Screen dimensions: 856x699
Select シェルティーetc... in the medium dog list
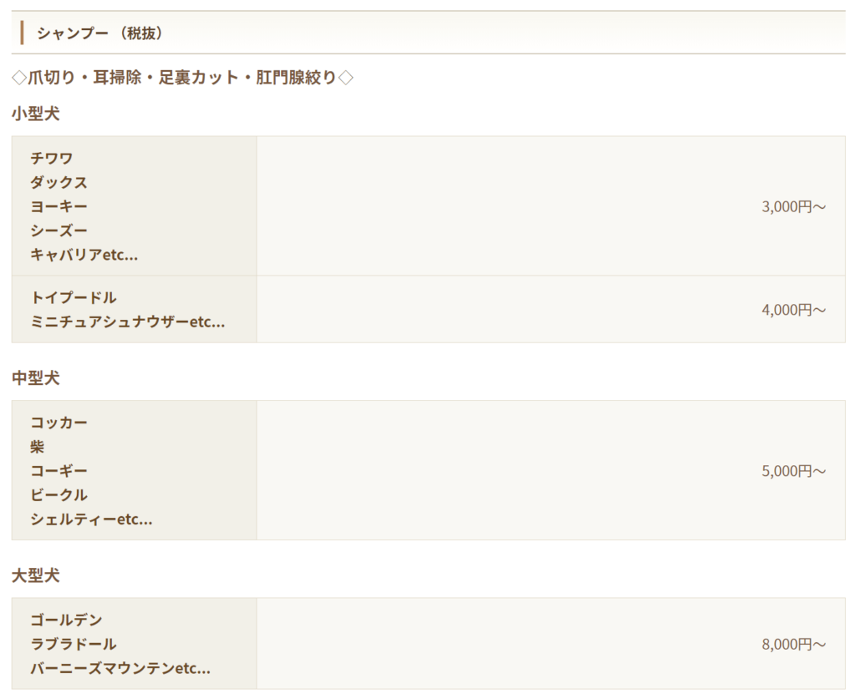[91, 519]
